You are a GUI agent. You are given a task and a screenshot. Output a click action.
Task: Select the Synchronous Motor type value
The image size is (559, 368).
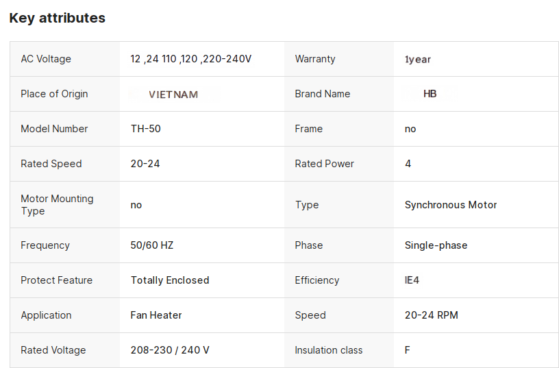pyautogui.click(x=451, y=205)
